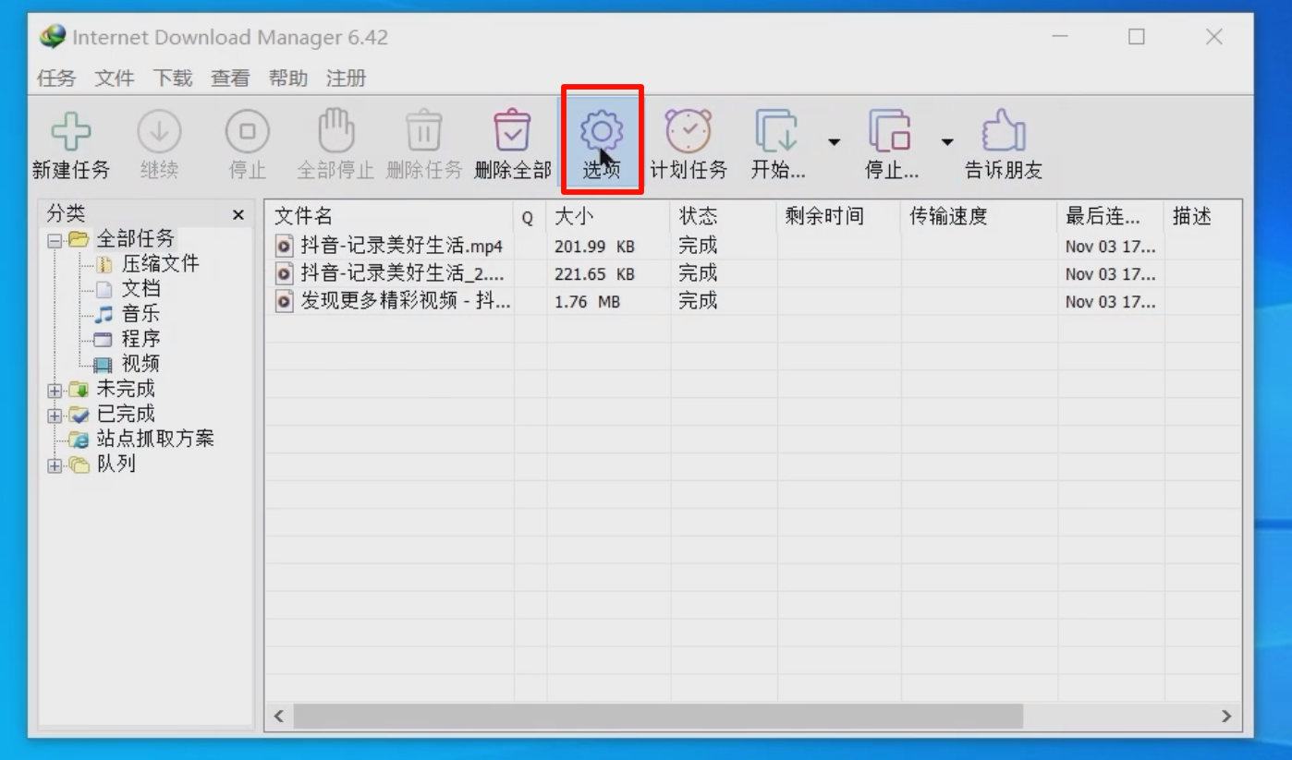Click the horizontal scrollbar left arrow

point(280,716)
